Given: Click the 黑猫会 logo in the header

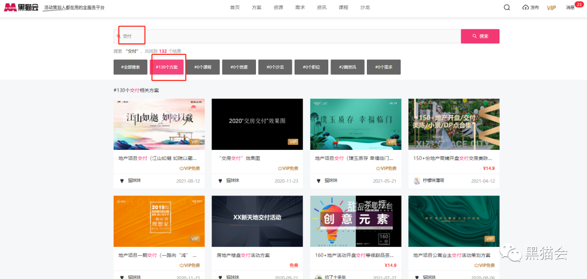Looking at the screenshot, I should [22, 8].
